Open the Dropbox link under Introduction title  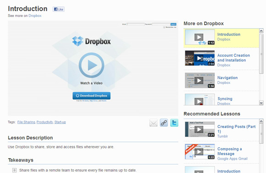[x=35, y=16]
